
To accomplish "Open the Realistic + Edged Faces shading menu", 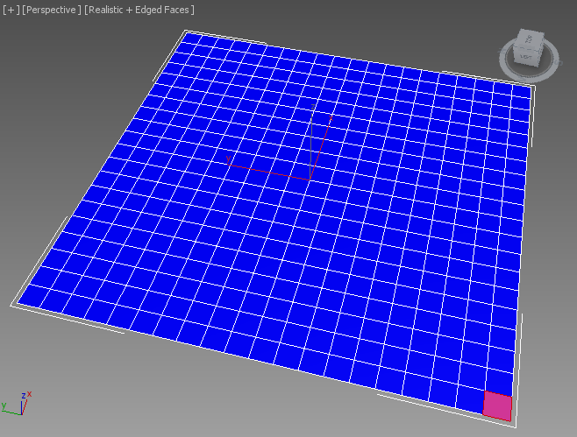I will click(x=139, y=10).
